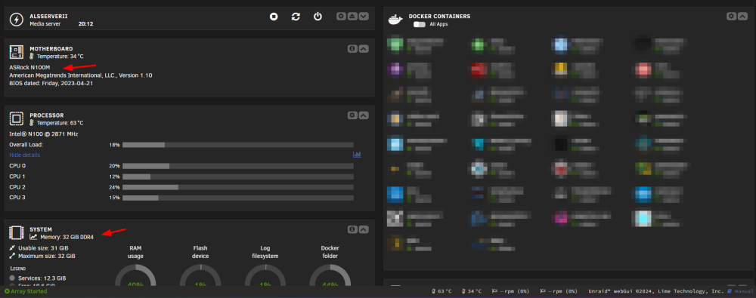Open Docker Containers settings gear

pos(731,17)
